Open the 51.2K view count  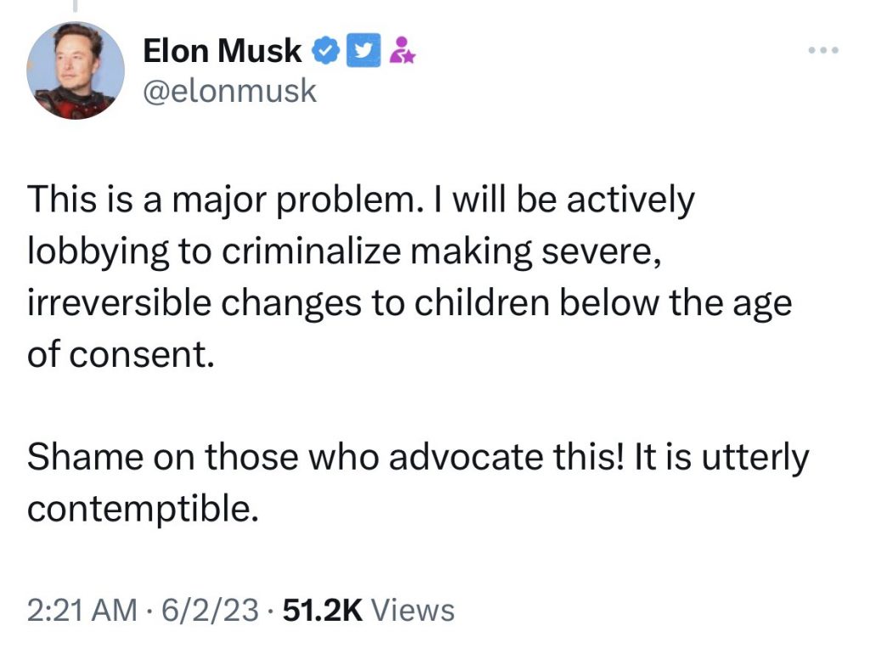[x=322, y=610]
